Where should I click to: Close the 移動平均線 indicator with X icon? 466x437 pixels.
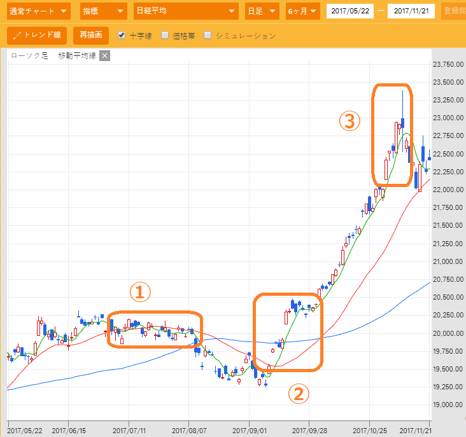[x=105, y=56]
